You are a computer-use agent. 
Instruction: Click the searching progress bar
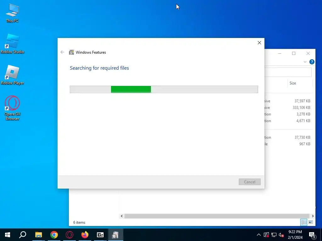click(x=164, y=89)
